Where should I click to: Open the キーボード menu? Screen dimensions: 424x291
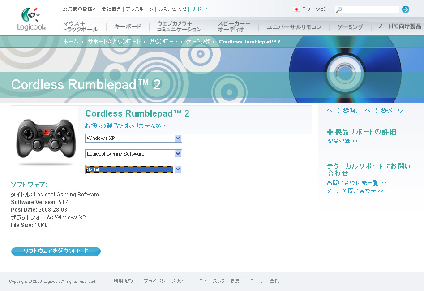tap(128, 26)
